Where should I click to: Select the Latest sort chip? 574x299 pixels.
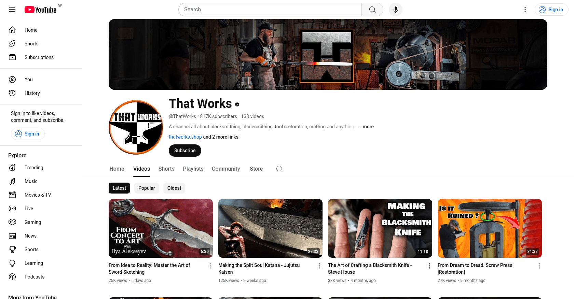[119, 188]
